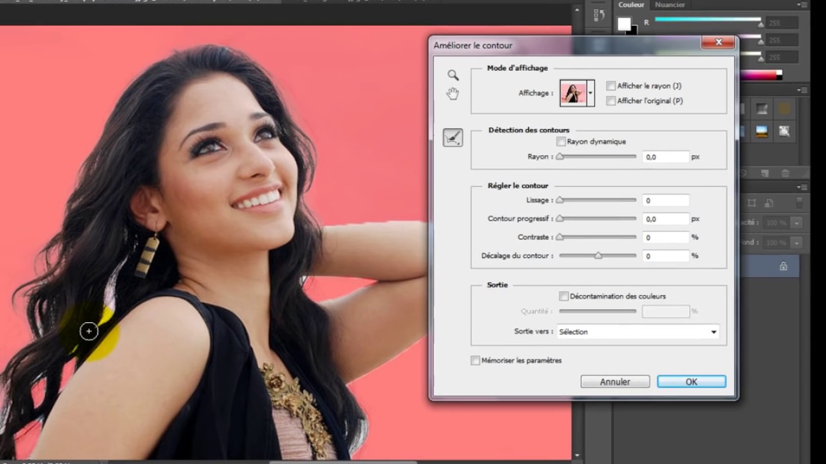
Task: Click the lock icon on the selected layer
Action: (x=783, y=266)
